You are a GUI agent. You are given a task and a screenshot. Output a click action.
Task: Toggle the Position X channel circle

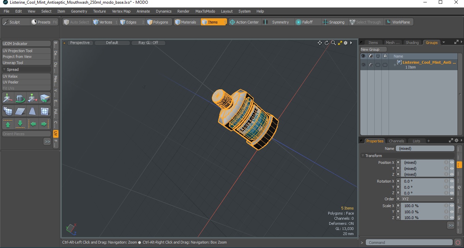(398, 162)
